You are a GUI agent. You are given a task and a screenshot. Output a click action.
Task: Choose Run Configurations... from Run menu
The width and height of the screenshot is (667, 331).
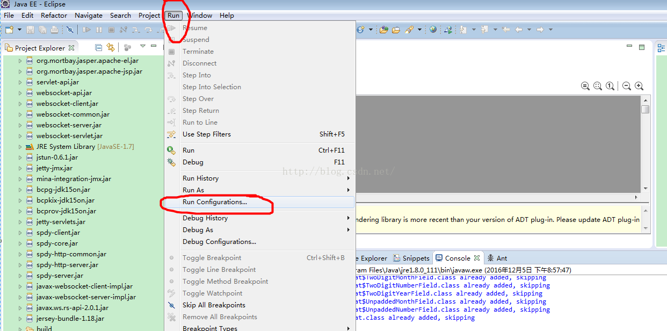(x=259, y=202)
